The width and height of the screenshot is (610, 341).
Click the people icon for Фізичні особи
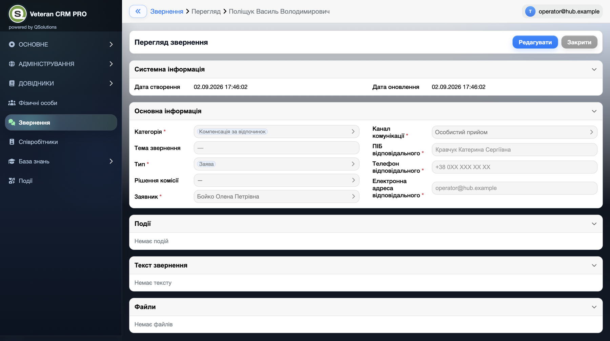point(12,103)
